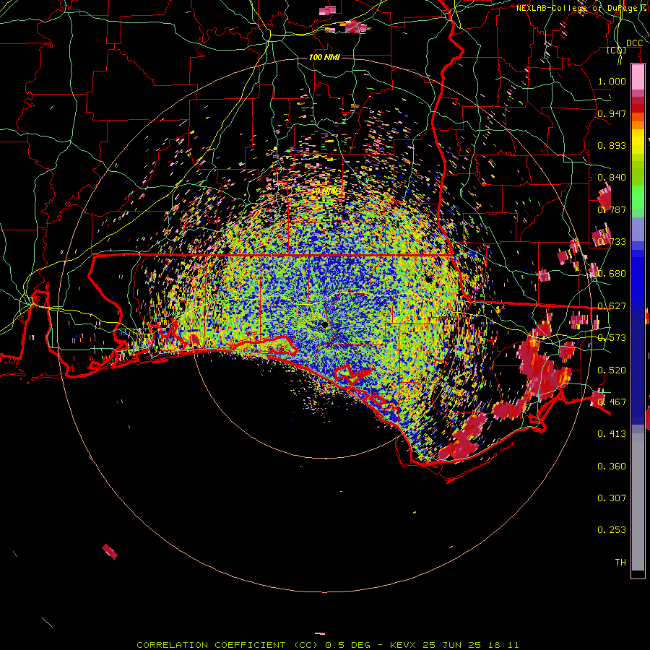Image resolution: width=650 pixels, height=650 pixels.
Task: Click the 0.947 scale value
Action: (x=612, y=113)
